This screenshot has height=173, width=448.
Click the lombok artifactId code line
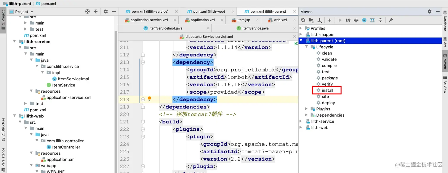[239, 77]
